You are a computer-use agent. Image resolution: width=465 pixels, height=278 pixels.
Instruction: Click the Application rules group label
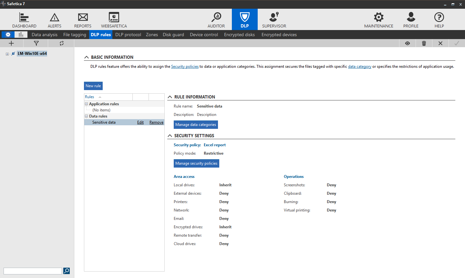(x=104, y=104)
